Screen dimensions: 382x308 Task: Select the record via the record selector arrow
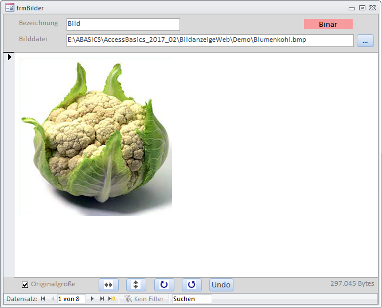[x=9, y=57]
